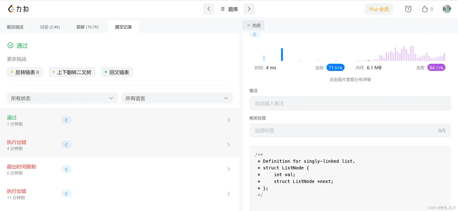The height and width of the screenshot is (211, 458).
Task: Click the 在此输入备注 notes field
Action: tap(350, 104)
